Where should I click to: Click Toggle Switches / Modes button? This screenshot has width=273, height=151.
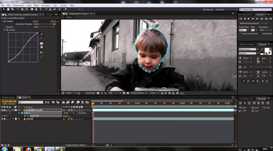point(75,145)
